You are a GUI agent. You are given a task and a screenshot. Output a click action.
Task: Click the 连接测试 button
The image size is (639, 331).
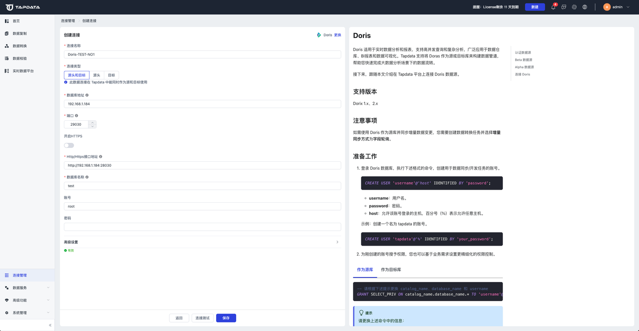click(x=202, y=318)
